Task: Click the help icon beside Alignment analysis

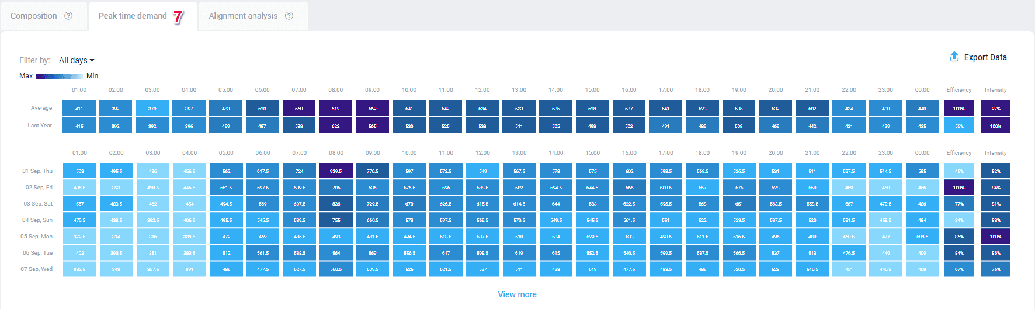Action: point(289,16)
